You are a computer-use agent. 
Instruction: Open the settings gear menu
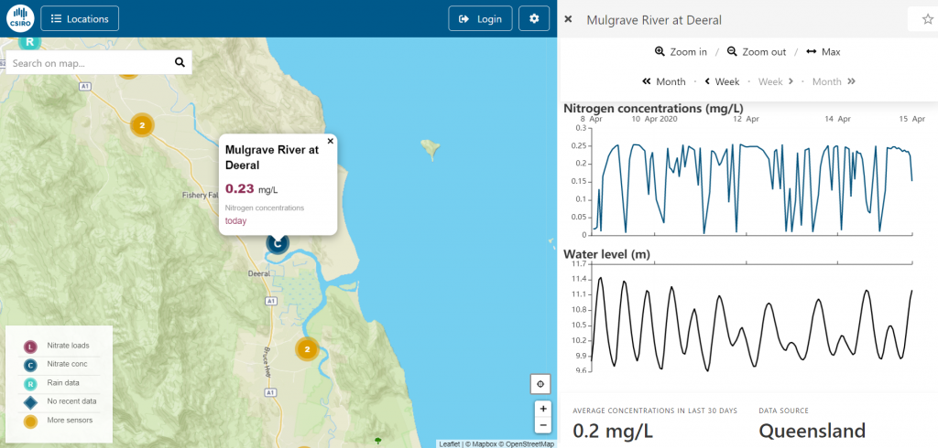coord(534,18)
